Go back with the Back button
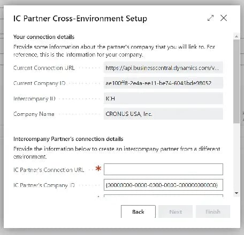 138,211
